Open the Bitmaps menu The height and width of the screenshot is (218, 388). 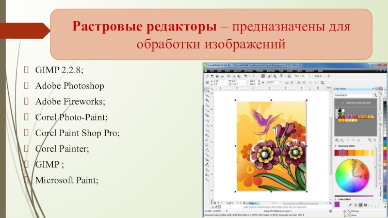(271, 71)
